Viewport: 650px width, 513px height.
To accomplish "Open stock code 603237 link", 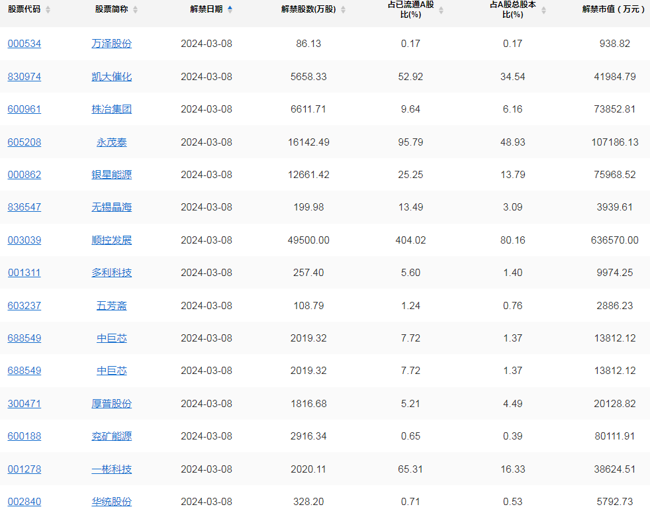I will [x=24, y=306].
